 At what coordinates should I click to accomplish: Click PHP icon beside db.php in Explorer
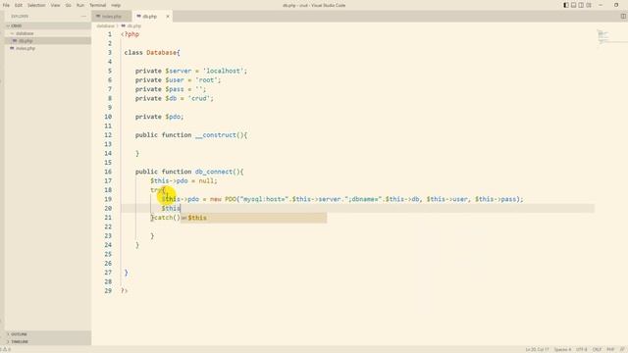click(x=15, y=41)
